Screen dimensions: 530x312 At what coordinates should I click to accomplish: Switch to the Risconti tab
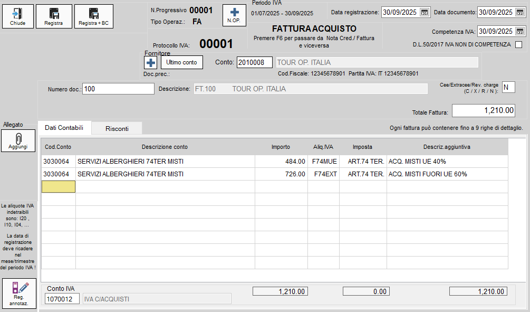pyautogui.click(x=117, y=128)
